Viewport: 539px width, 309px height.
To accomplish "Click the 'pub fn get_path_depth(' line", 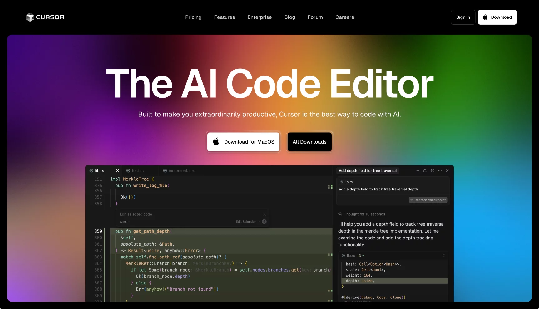I will click(x=144, y=231).
